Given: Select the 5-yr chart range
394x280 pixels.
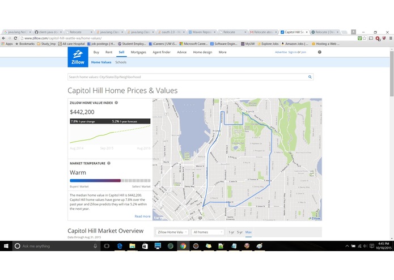Looking at the screenshot, I should tap(240, 232).
